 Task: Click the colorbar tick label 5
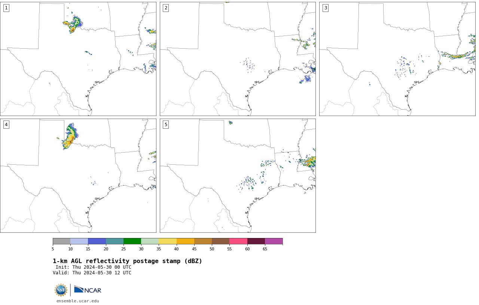[x=53, y=249]
